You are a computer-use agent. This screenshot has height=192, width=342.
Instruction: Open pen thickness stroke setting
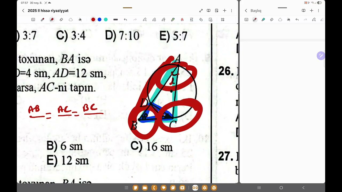(x=115, y=19)
